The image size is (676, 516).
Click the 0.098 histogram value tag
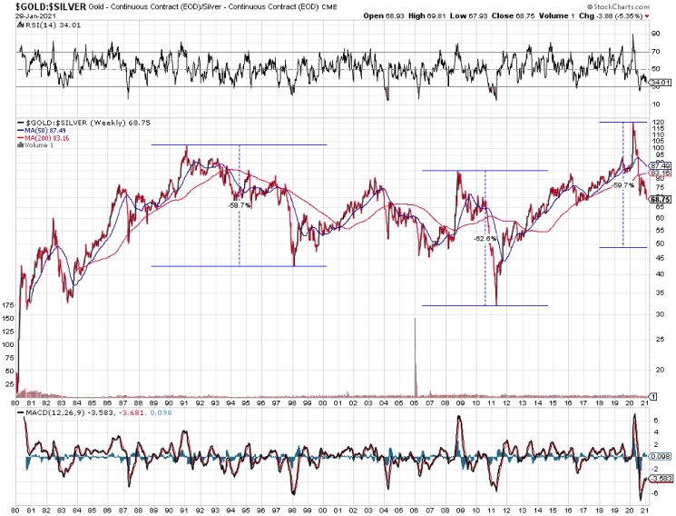660,455
